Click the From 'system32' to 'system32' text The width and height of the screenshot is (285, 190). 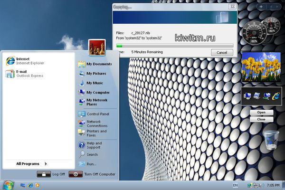click(139, 38)
